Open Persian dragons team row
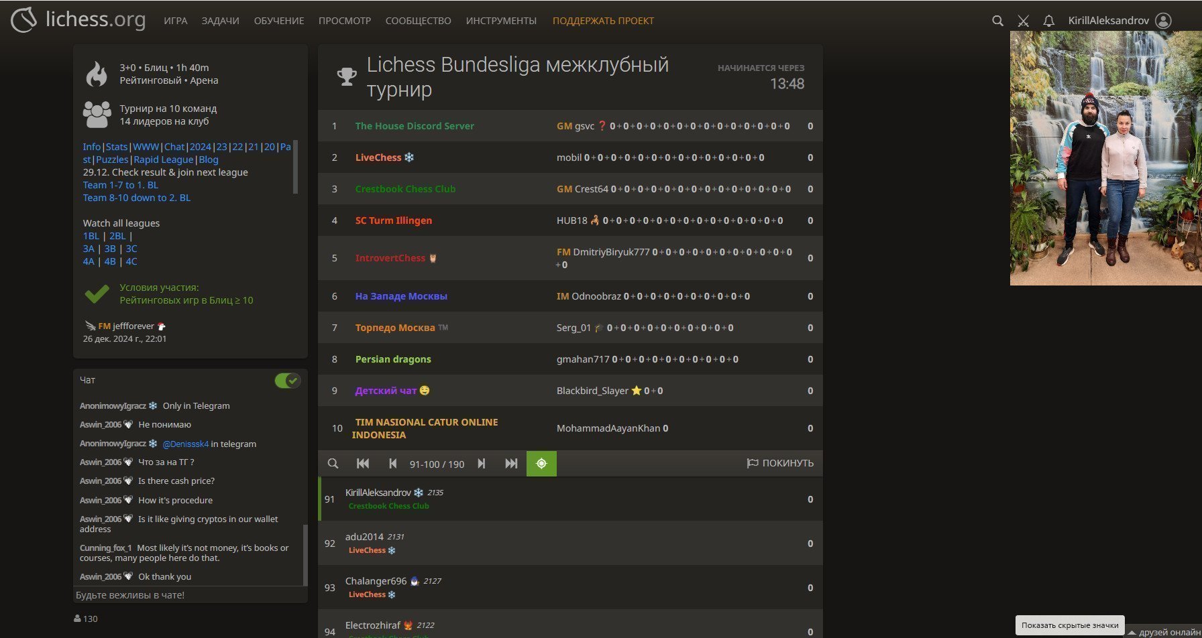The width and height of the screenshot is (1202, 638). pyautogui.click(x=570, y=359)
